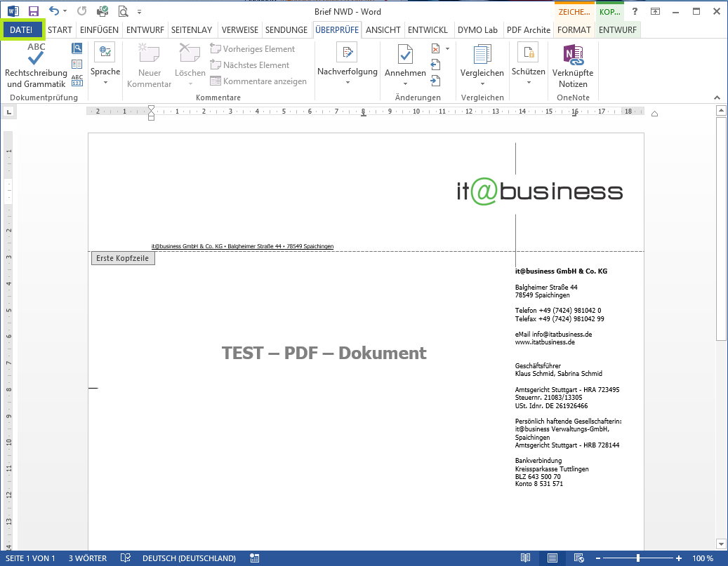Click the Erste Kopfzeile label
This screenshot has height=566, width=728.
tap(123, 258)
